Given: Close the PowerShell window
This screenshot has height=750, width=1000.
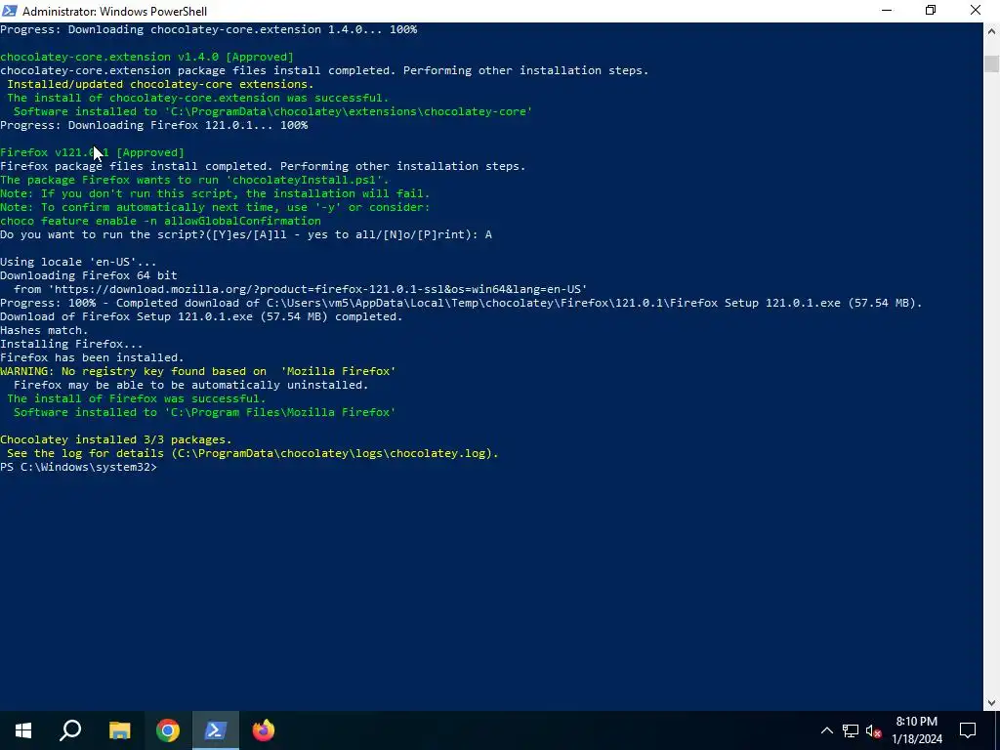Looking at the screenshot, I should (976, 10).
